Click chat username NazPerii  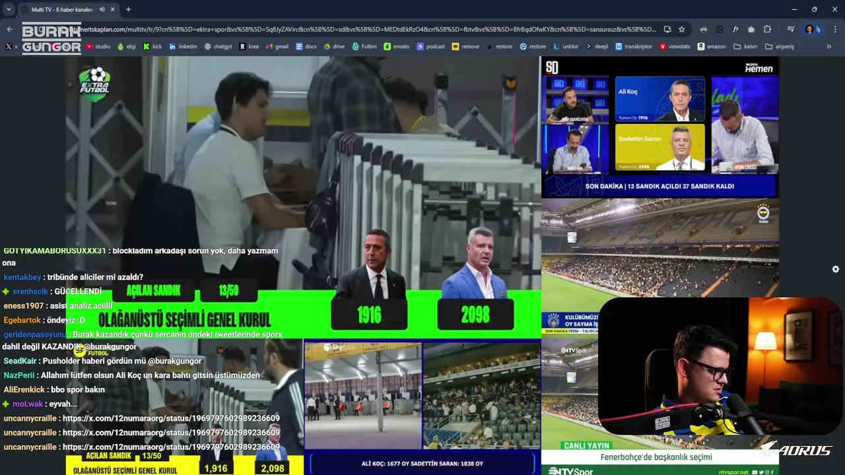(19, 375)
